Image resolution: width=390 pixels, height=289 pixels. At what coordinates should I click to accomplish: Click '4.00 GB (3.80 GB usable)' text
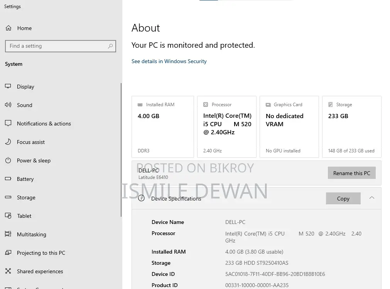pos(254,252)
